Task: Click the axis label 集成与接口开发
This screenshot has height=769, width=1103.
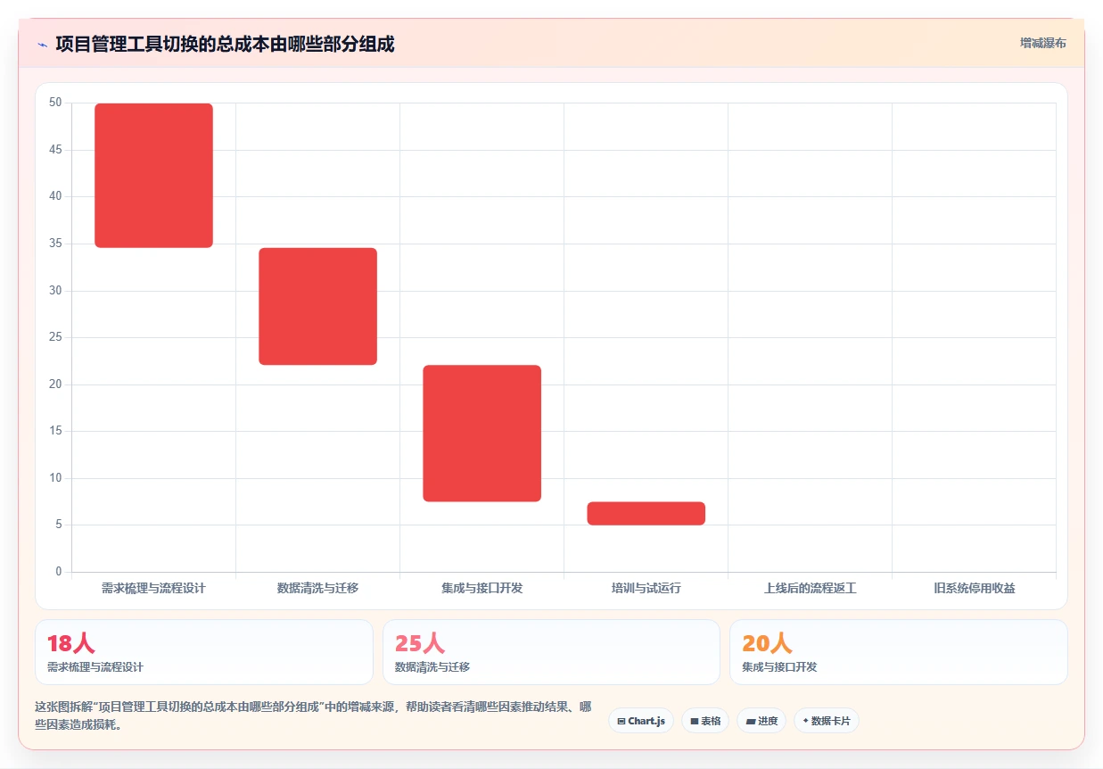Action: tap(482, 589)
